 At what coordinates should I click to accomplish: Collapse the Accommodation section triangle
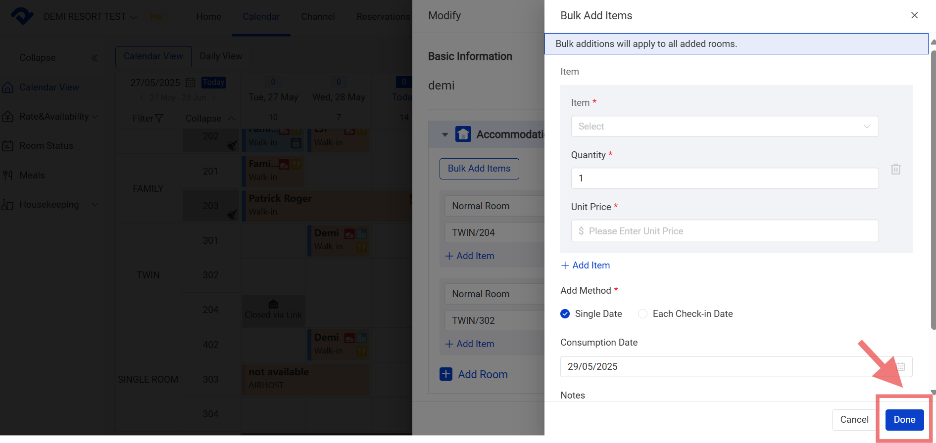coord(444,134)
